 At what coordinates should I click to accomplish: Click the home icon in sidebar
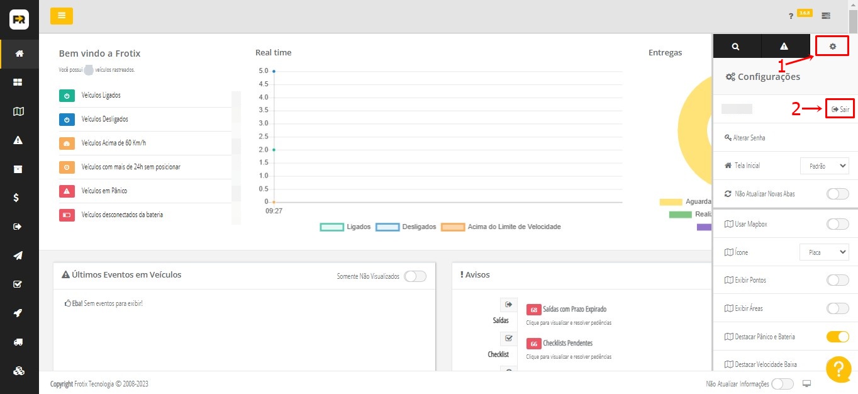coord(19,53)
